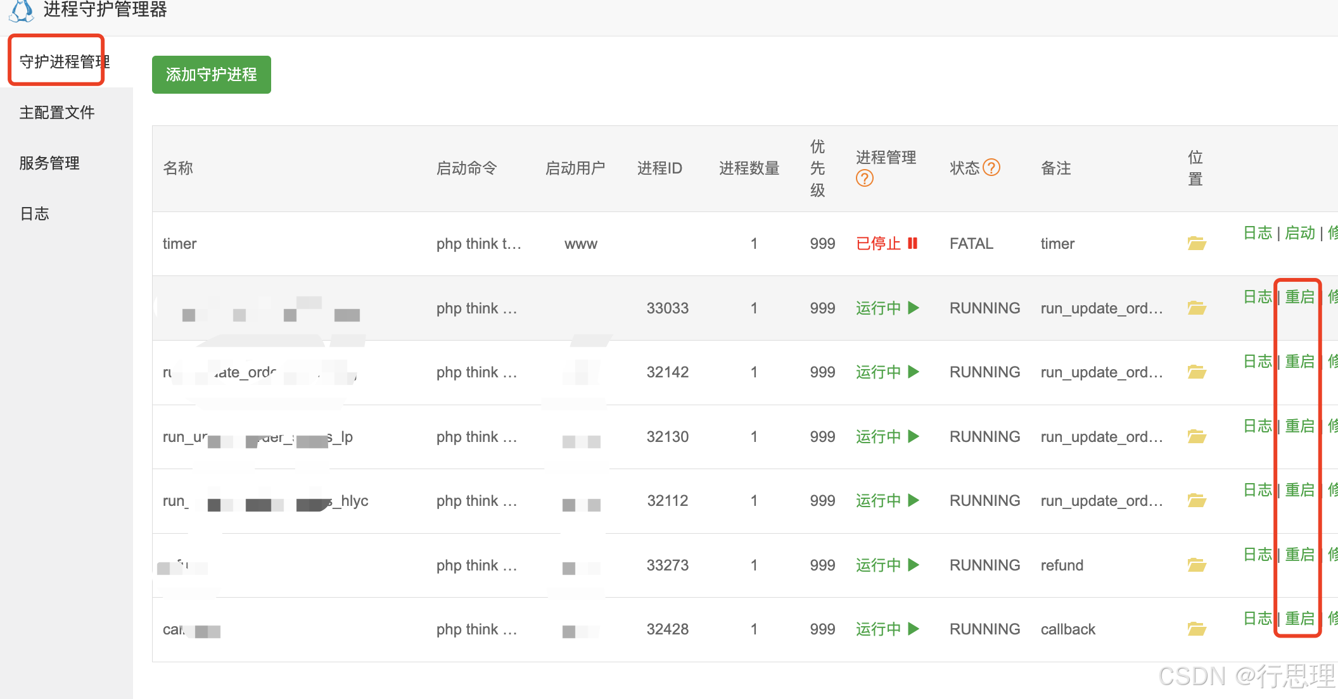
Task: Open folder location for process 32112
Action: 1196,501
